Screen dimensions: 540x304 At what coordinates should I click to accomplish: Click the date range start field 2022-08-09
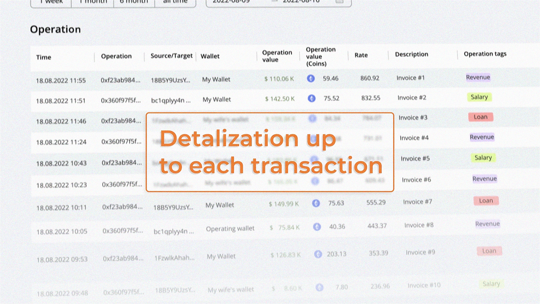[x=231, y=2]
